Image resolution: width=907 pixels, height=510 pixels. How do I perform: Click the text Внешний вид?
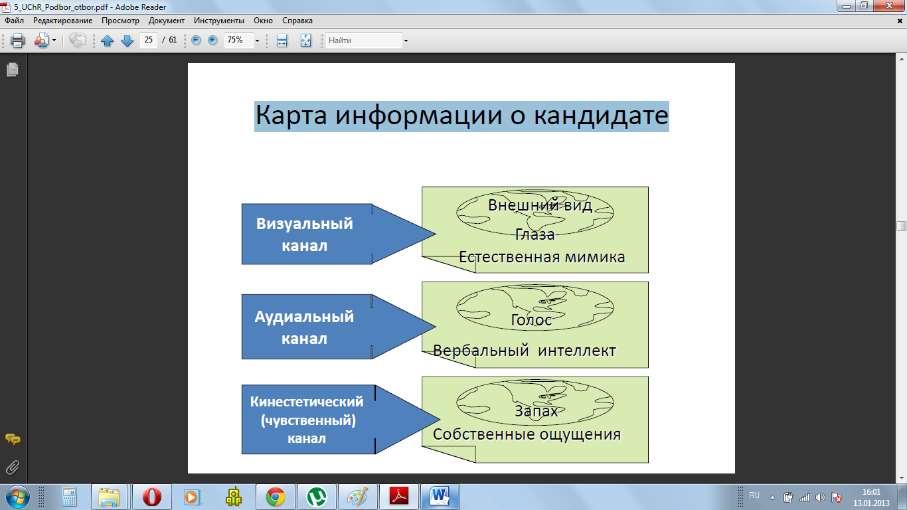tap(540, 205)
